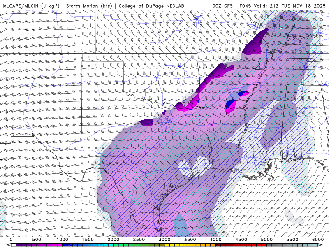
Task: Click the 1000 label on the color scale
Action: pos(63,240)
